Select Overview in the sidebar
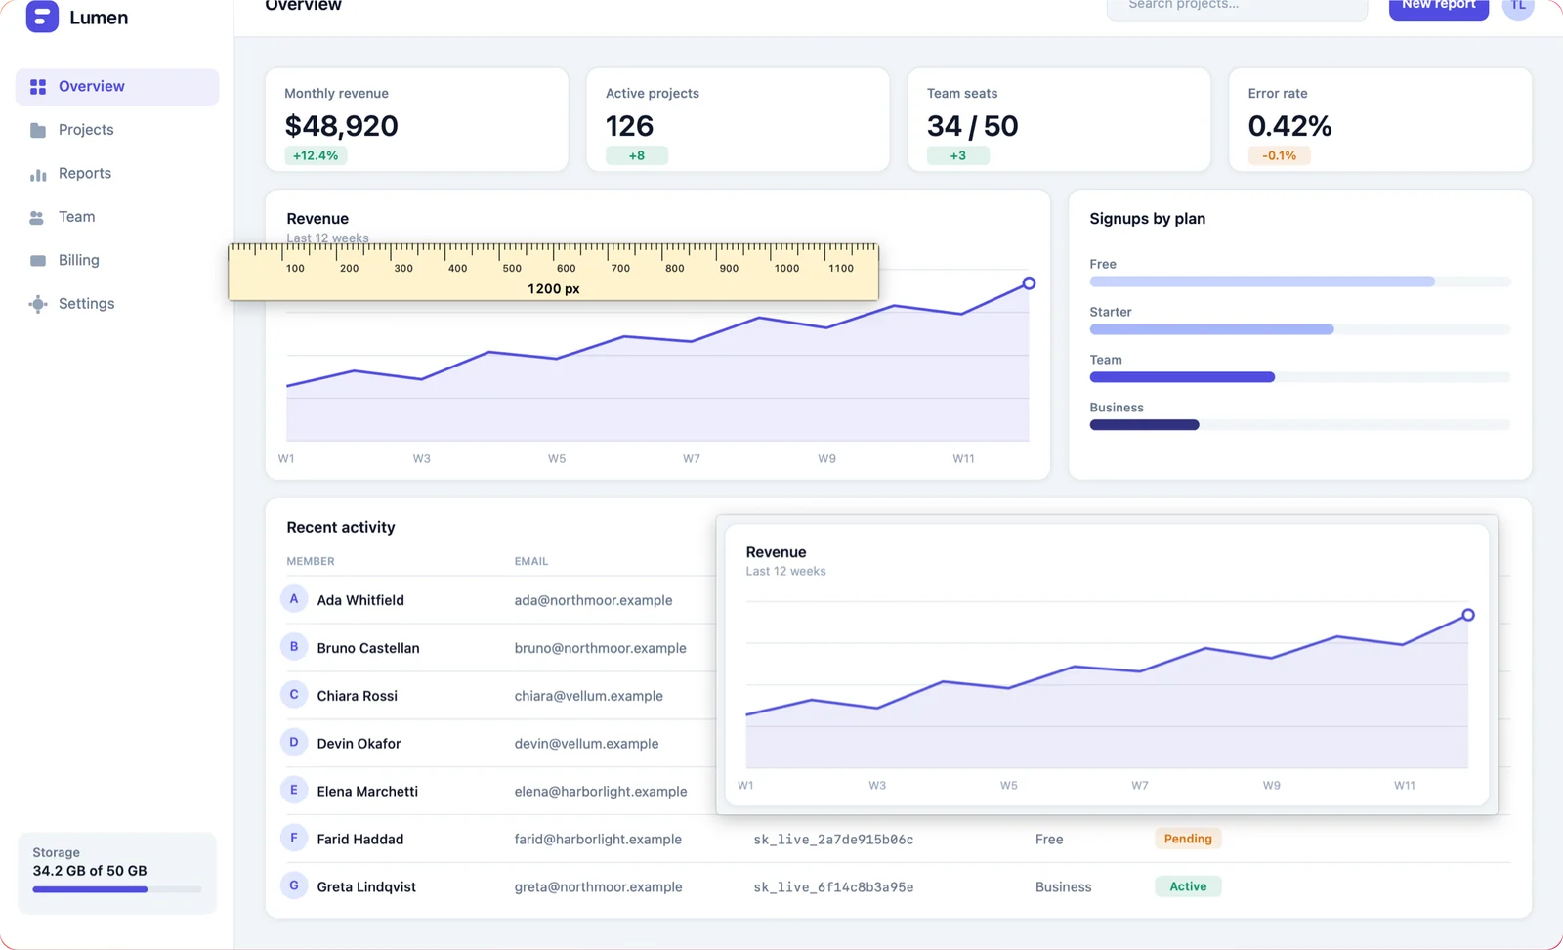This screenshot has width=1563, height=950. pos(117,87)
